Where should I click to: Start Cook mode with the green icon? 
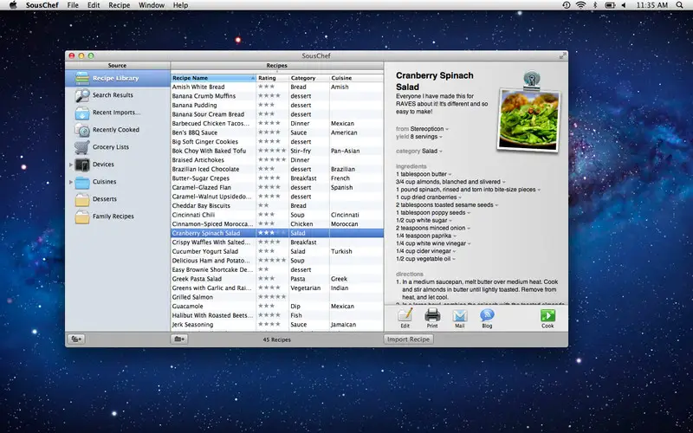pyautogui.click(x=547, y=315)
